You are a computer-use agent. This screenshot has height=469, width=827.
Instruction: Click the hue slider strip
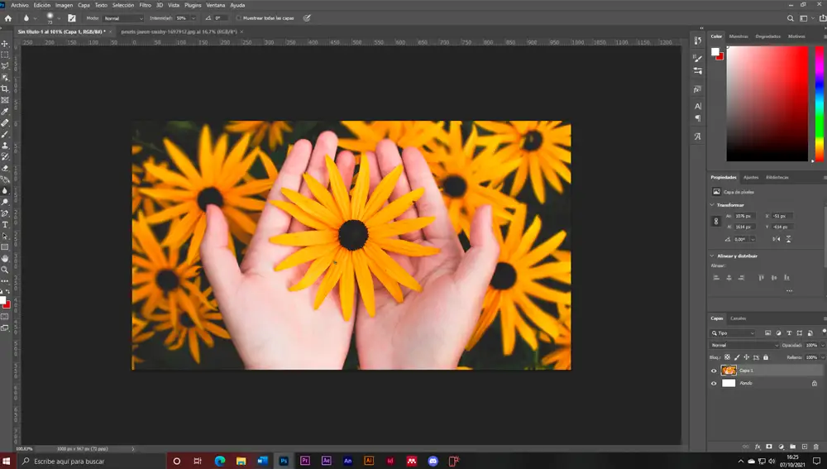click(x=820, y=103)
